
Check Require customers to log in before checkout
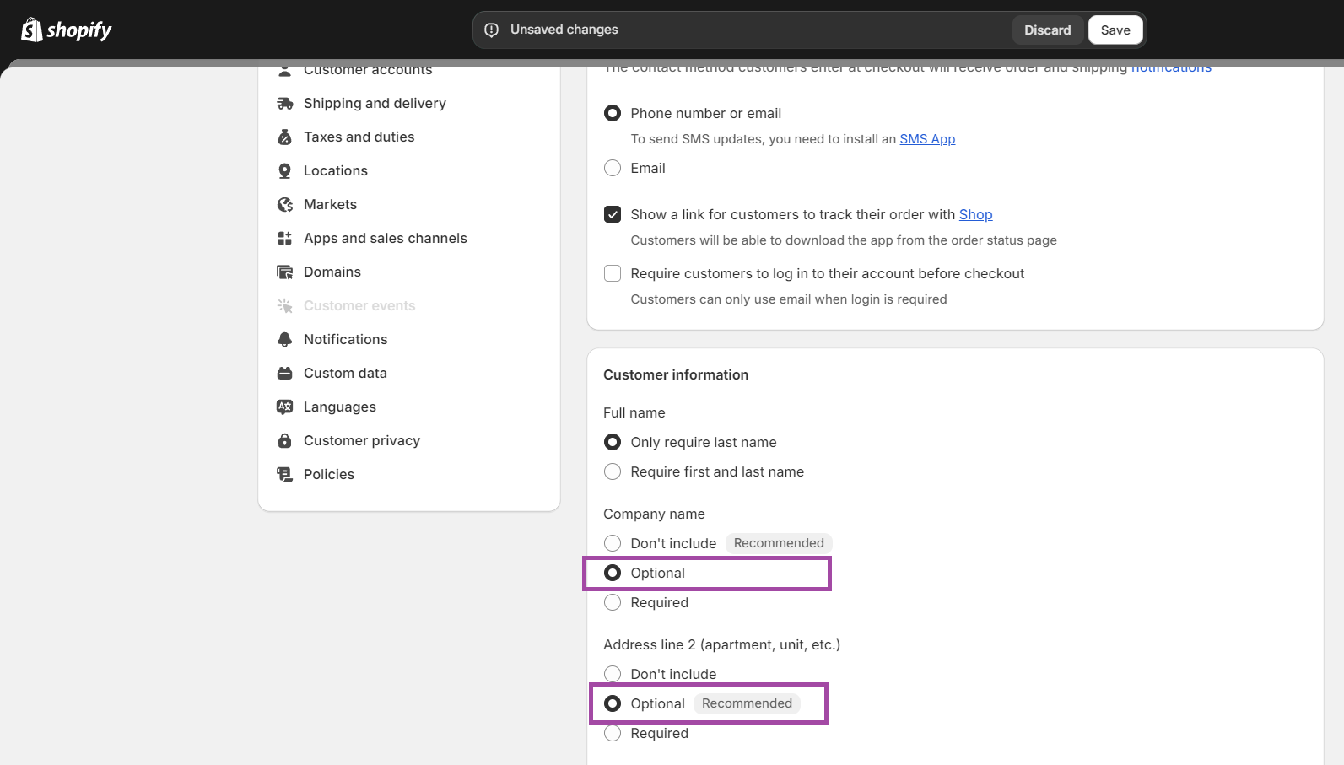(x=613, y=273)
